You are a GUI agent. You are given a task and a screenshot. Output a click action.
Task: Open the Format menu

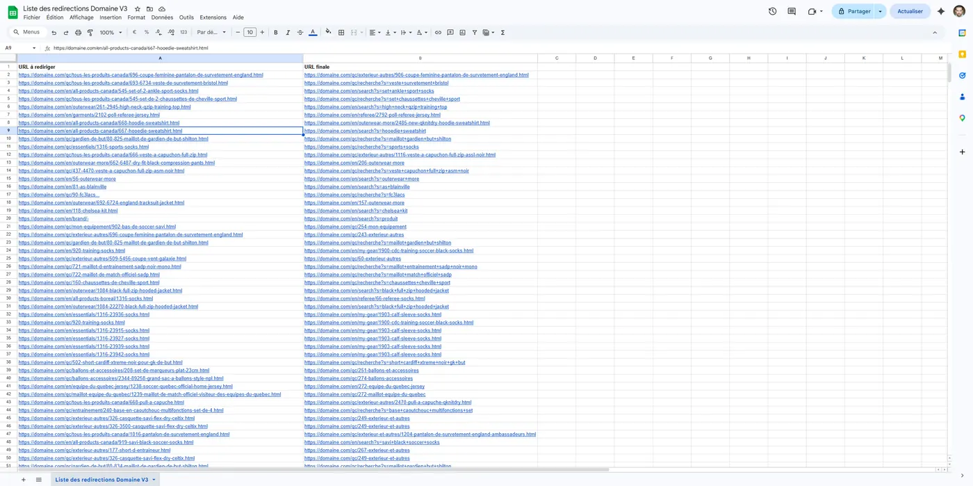coord(136,17)
